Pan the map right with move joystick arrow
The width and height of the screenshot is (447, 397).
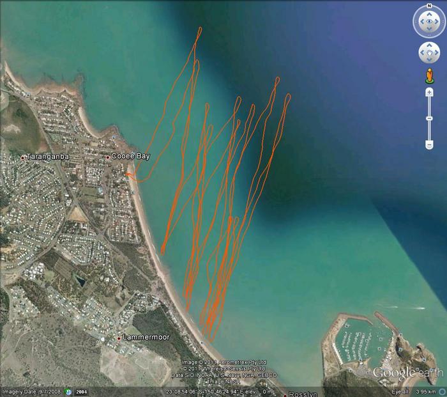point(437,52)
